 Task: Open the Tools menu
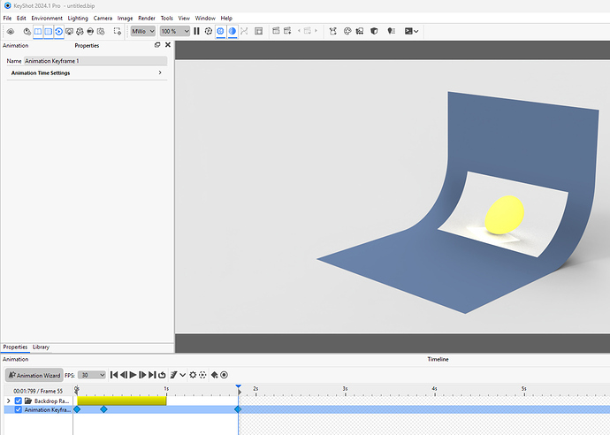(x=166, y=18)
